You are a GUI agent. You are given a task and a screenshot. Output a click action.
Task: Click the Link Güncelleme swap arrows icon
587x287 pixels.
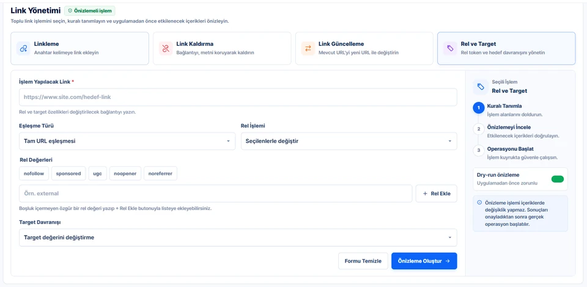pyautogui.click(x=308, y=49)
